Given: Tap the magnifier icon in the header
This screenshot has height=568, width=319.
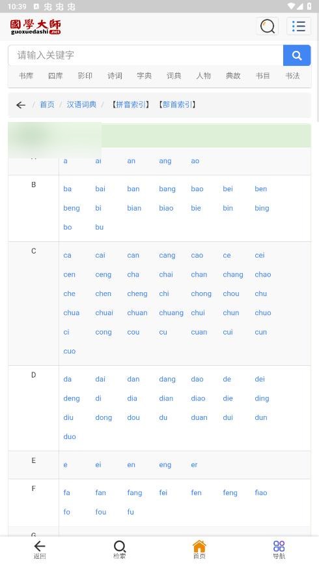Looking at the screenshot, I should point(268,26).
